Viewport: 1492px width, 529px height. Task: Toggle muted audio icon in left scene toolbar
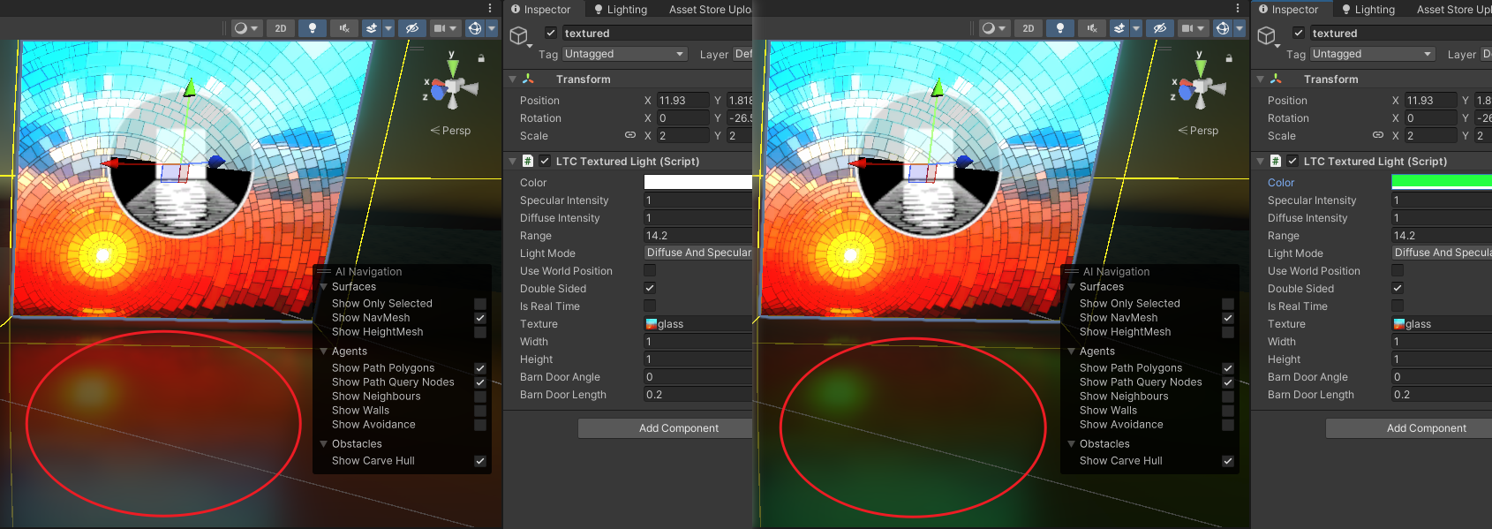pyautogui.click(x=343, y=28)
